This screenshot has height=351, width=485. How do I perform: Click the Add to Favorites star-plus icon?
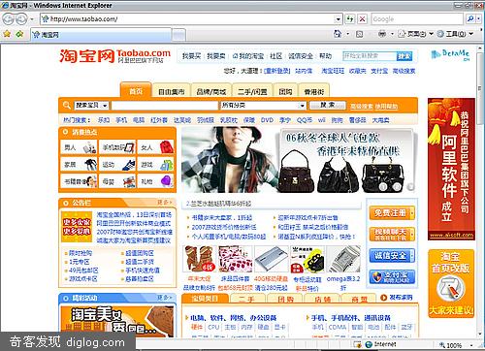pos(20,34)
